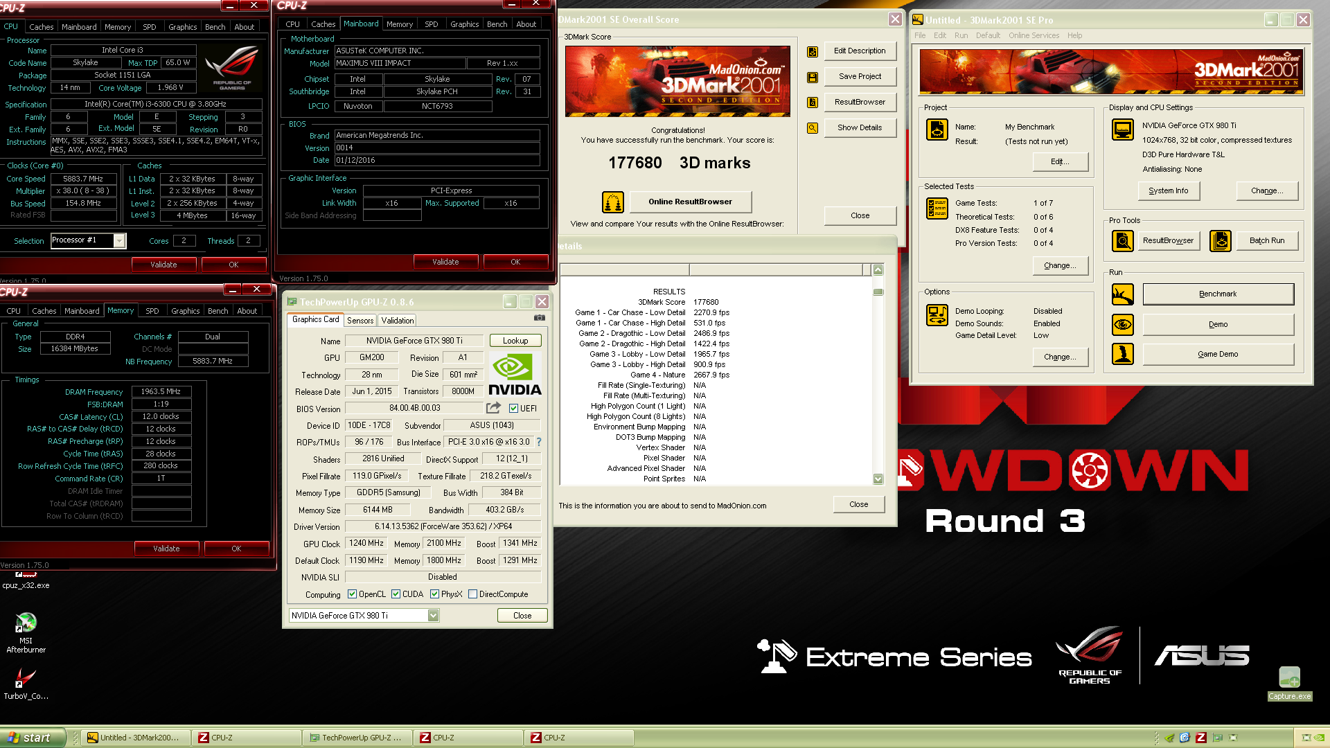Click the results list scroll up arrow
Image resolution: width=1330 pixels, height=748 pixels.
(878, 269)
